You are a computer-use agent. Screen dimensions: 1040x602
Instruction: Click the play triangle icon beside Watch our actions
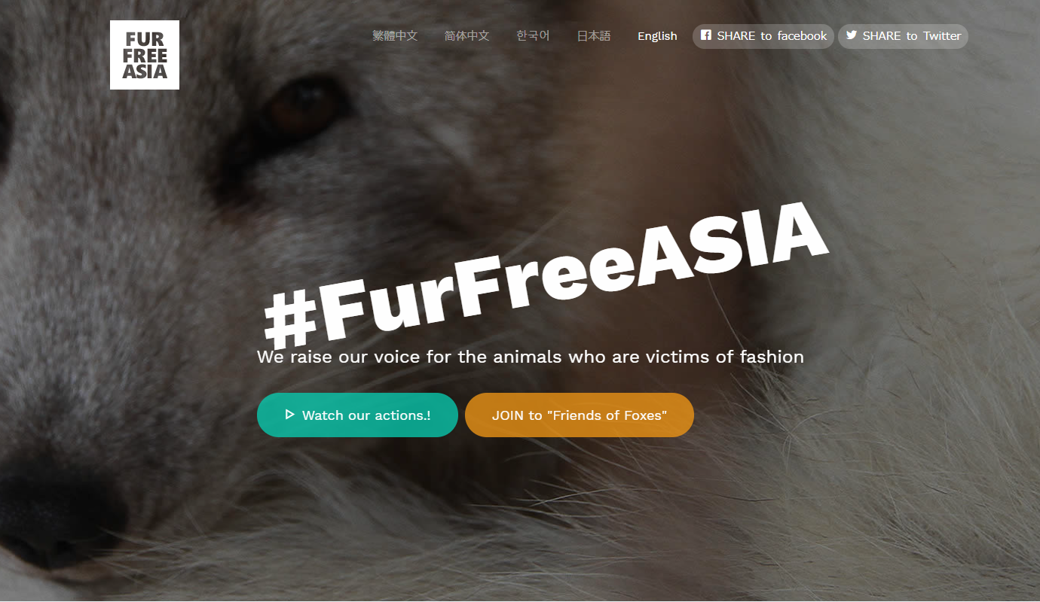289,415
